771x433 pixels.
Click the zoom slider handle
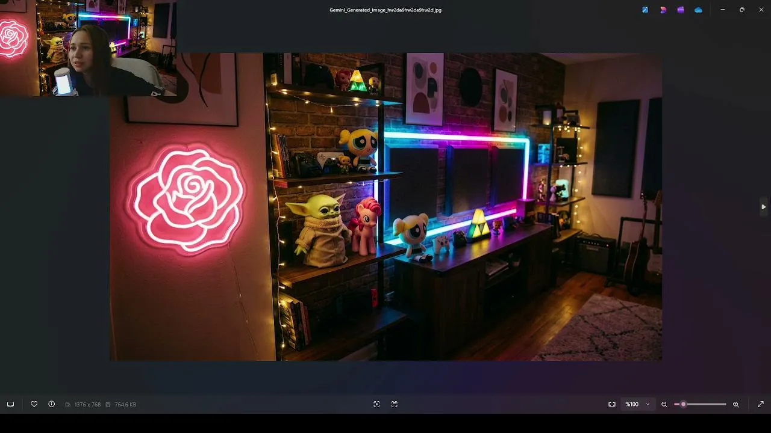pyautogui.click(x=683, y=404)
